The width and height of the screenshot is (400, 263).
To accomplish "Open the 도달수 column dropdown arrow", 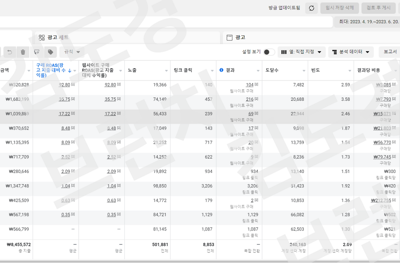I will (304, 71).
